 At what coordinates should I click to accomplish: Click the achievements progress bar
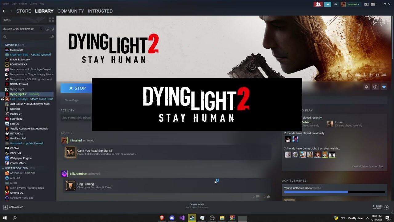tap(334, 192)
